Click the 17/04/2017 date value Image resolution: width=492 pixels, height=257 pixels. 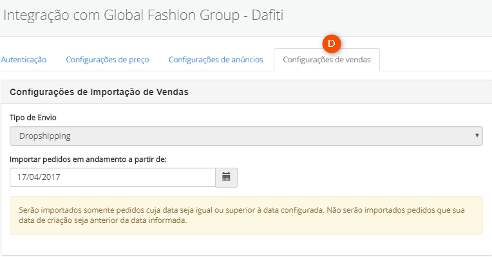tap(39, 177)
